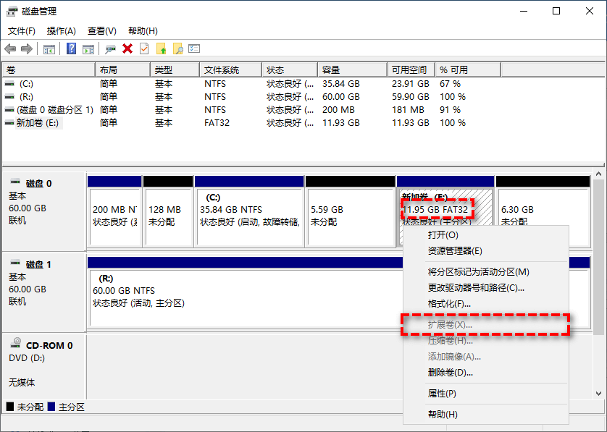Click the properties checklist icon on toolbar
Viewport: 607px width, 432px height.
point(195,48)
